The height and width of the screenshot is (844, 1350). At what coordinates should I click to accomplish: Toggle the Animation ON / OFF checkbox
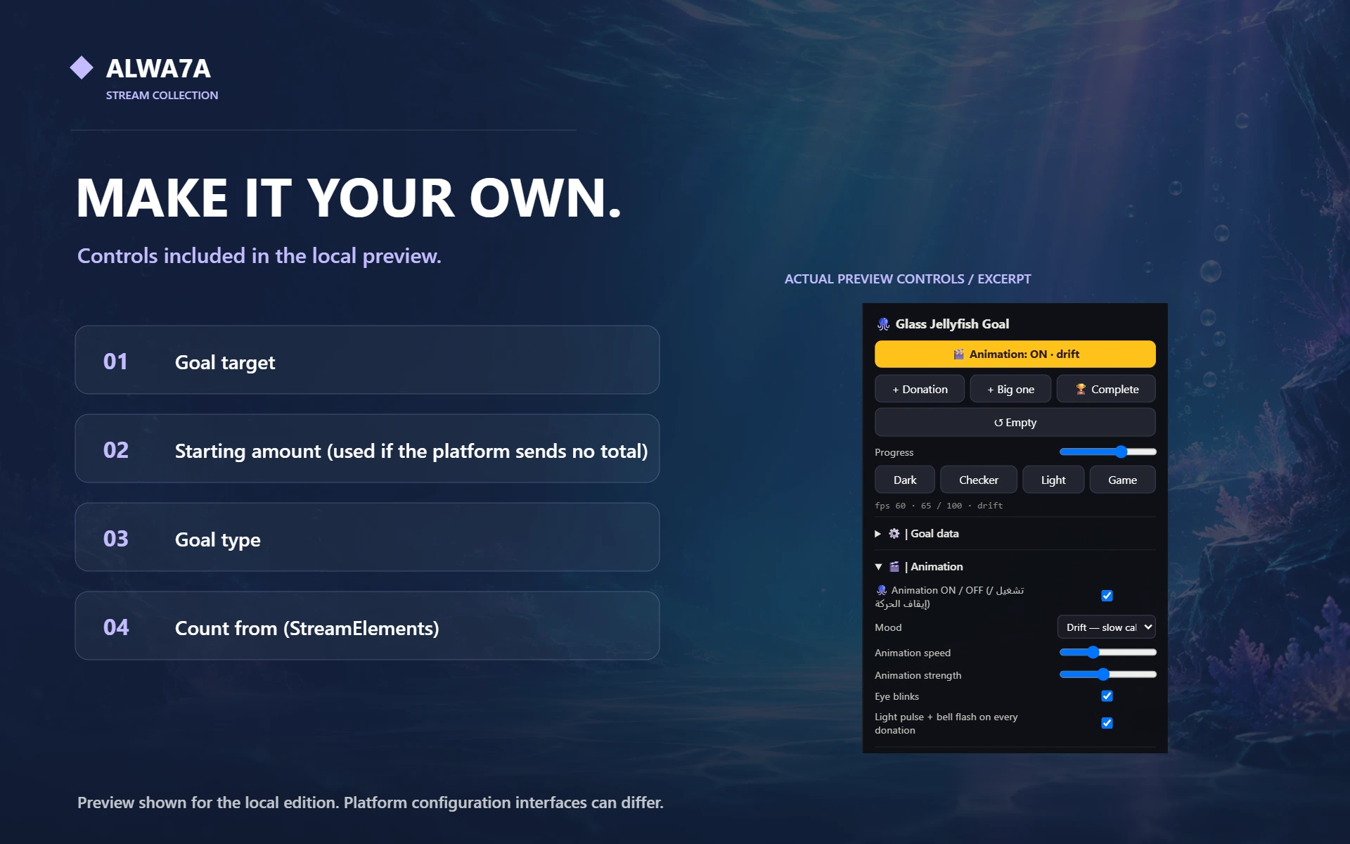tap(1107, 596)
